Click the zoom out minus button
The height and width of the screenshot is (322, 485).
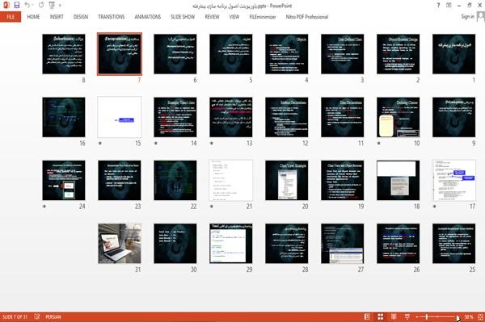tap(417, 317)
